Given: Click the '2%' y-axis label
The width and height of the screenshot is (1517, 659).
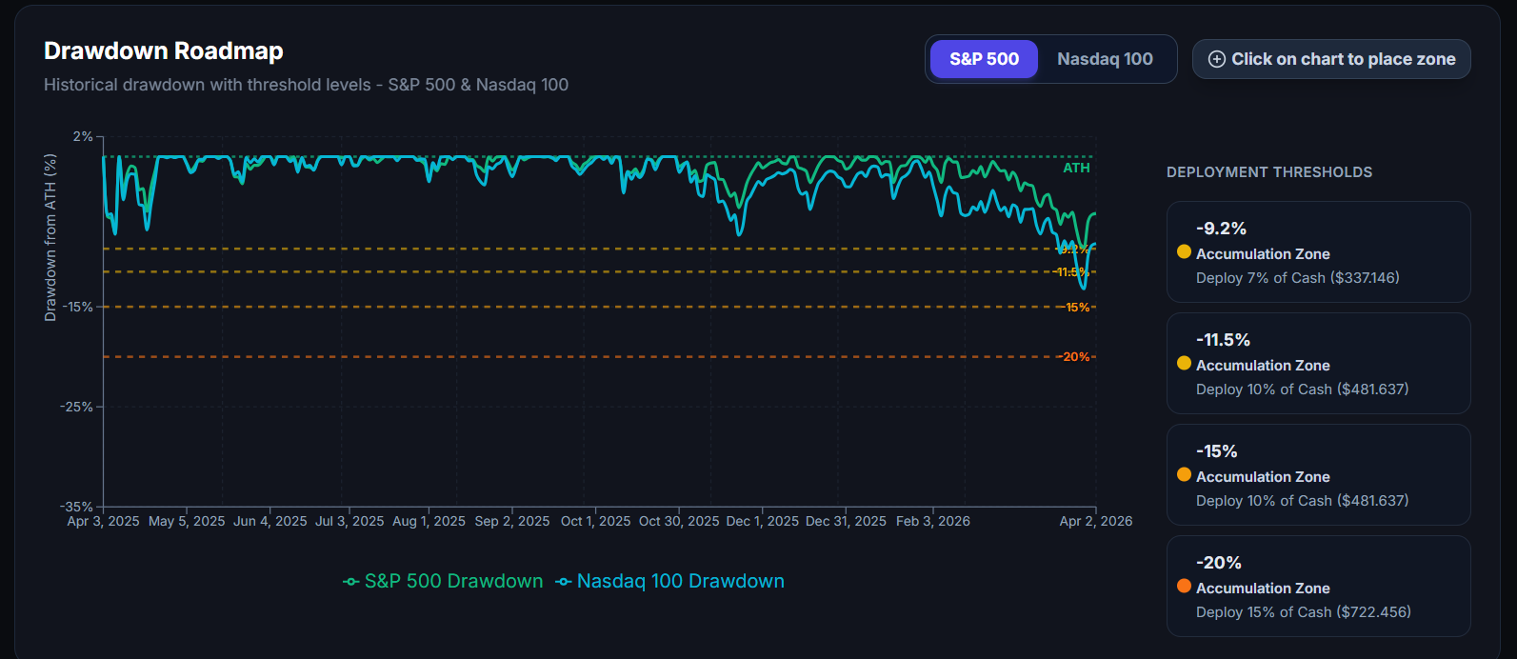Looking at the screenshot, I should tap(83, 136).
